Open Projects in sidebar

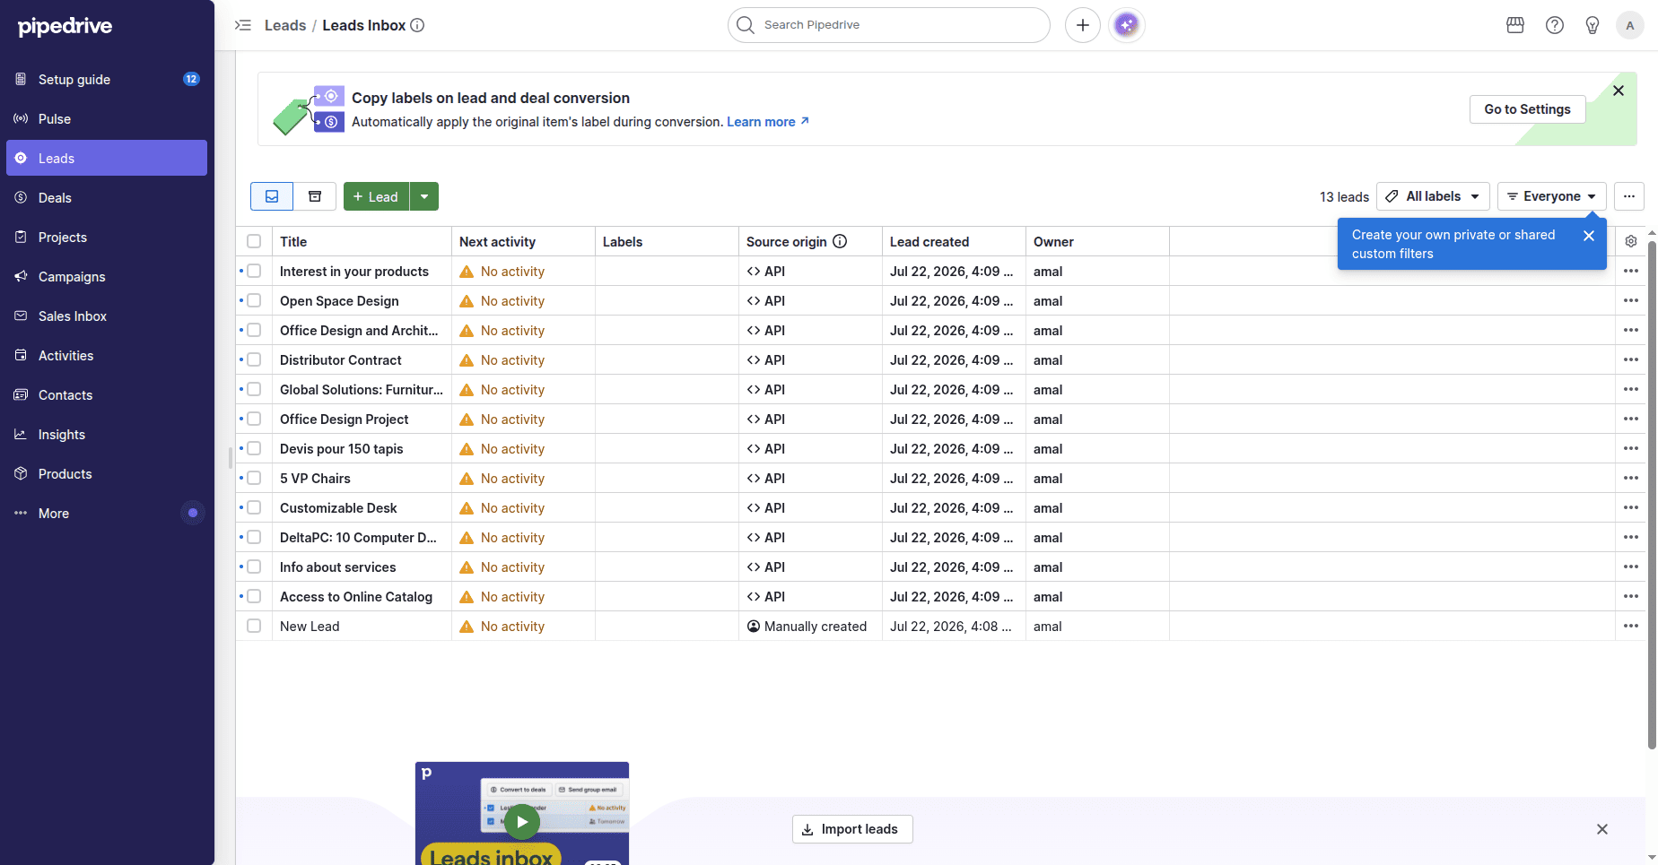(x=107, y=237)
